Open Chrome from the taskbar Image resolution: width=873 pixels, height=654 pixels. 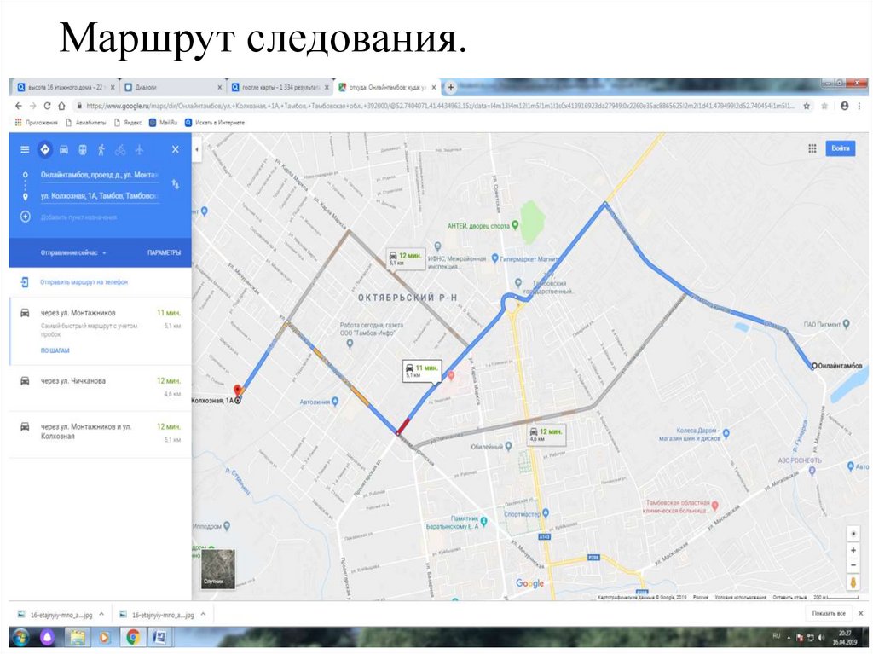132,637
